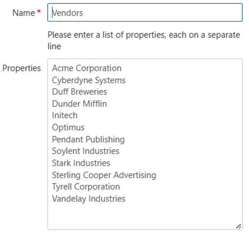Click the Name field label
The width and height of the screenshot is (249, 234).
point(24,13)
